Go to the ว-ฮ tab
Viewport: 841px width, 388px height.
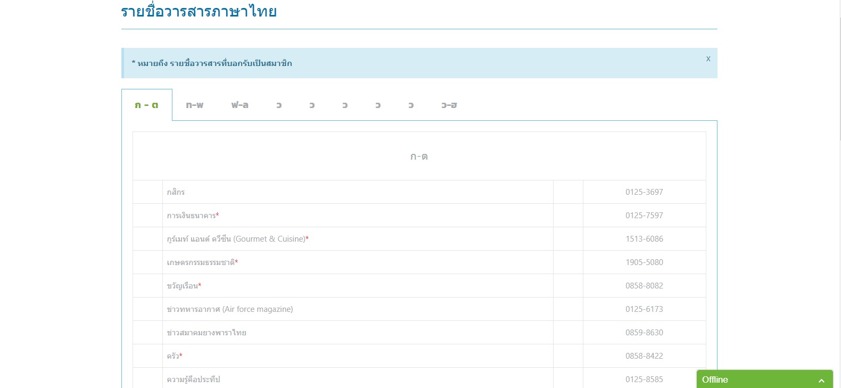coord(449,105)
